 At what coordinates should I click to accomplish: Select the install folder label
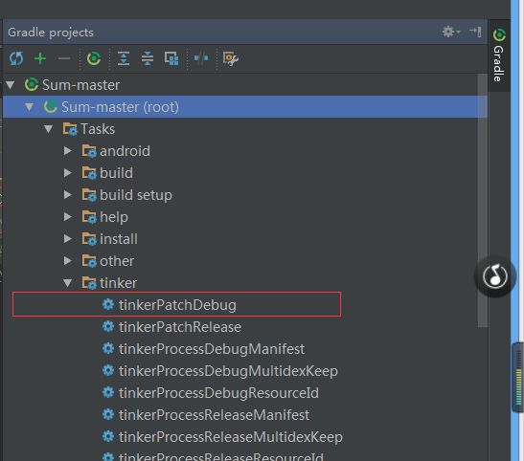[x=118, y=239]
